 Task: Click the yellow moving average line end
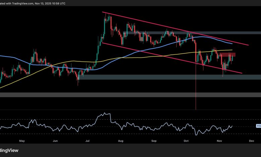point(232,50)
